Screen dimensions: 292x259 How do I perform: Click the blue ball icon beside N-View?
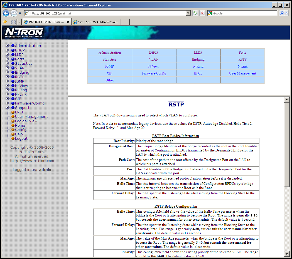click(x=13, y=86)
